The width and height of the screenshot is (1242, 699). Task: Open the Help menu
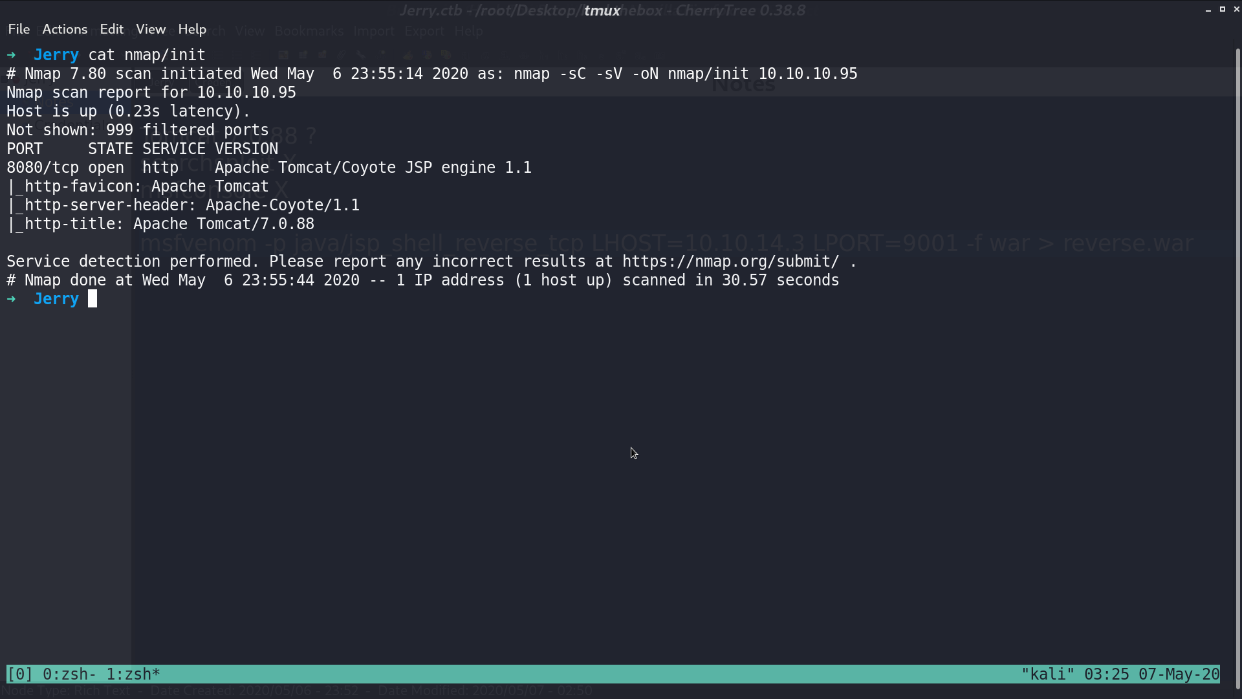[192, 29]
